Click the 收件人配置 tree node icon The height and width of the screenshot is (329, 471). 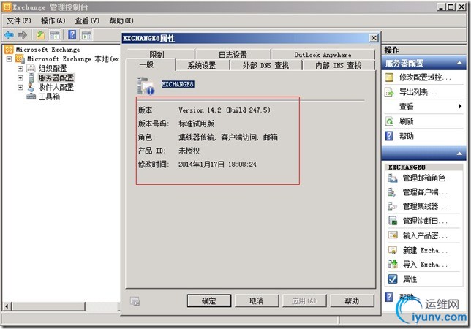(x=31, y=87)
